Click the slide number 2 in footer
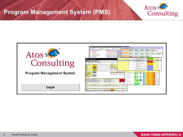This screenshot has height=137, width=183. click(x=4, y=135)
